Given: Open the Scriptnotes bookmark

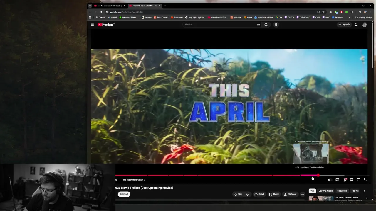Looking at the screenshot, I should pos(177,18).
